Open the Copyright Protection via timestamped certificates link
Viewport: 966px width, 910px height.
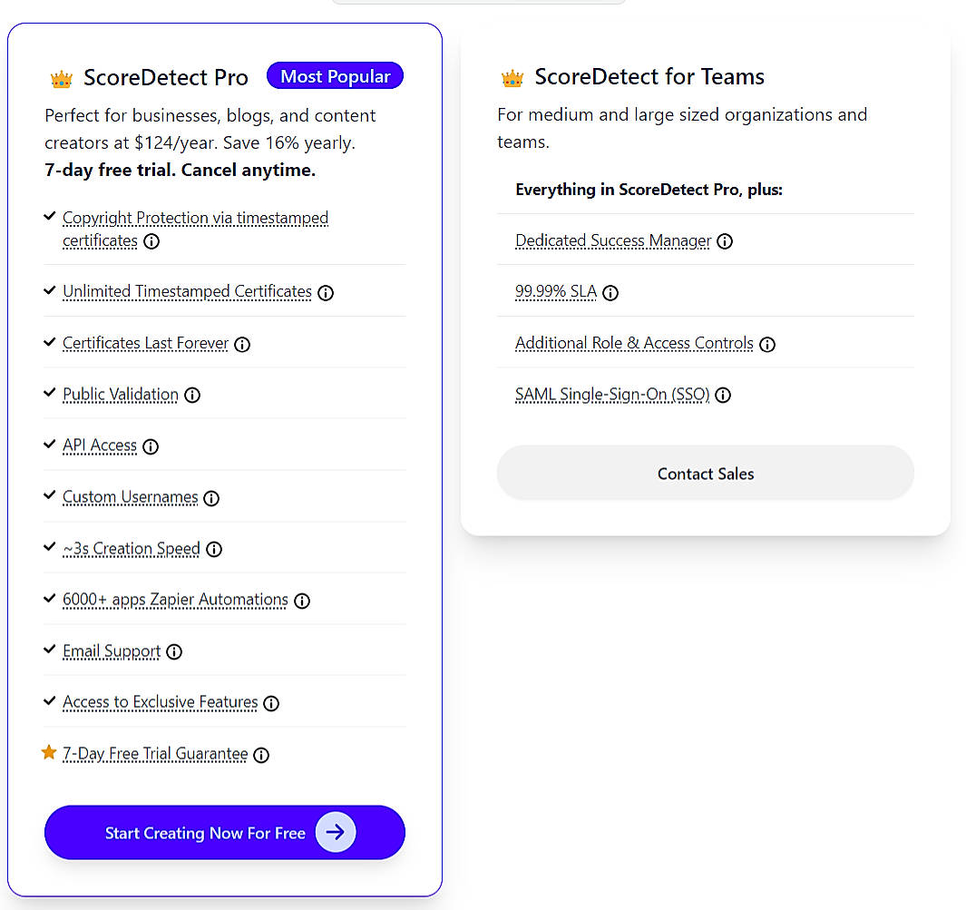click(195, 218)
